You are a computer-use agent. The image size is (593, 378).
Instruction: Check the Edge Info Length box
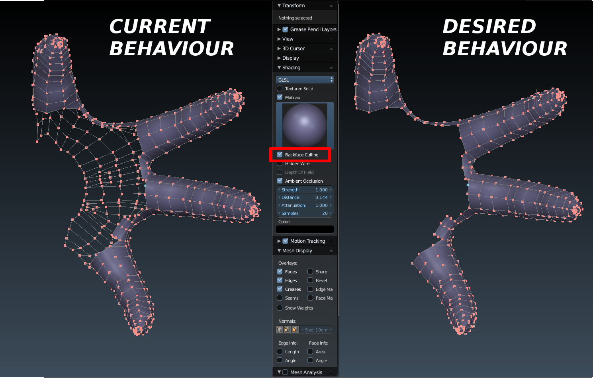coord(280,351)
